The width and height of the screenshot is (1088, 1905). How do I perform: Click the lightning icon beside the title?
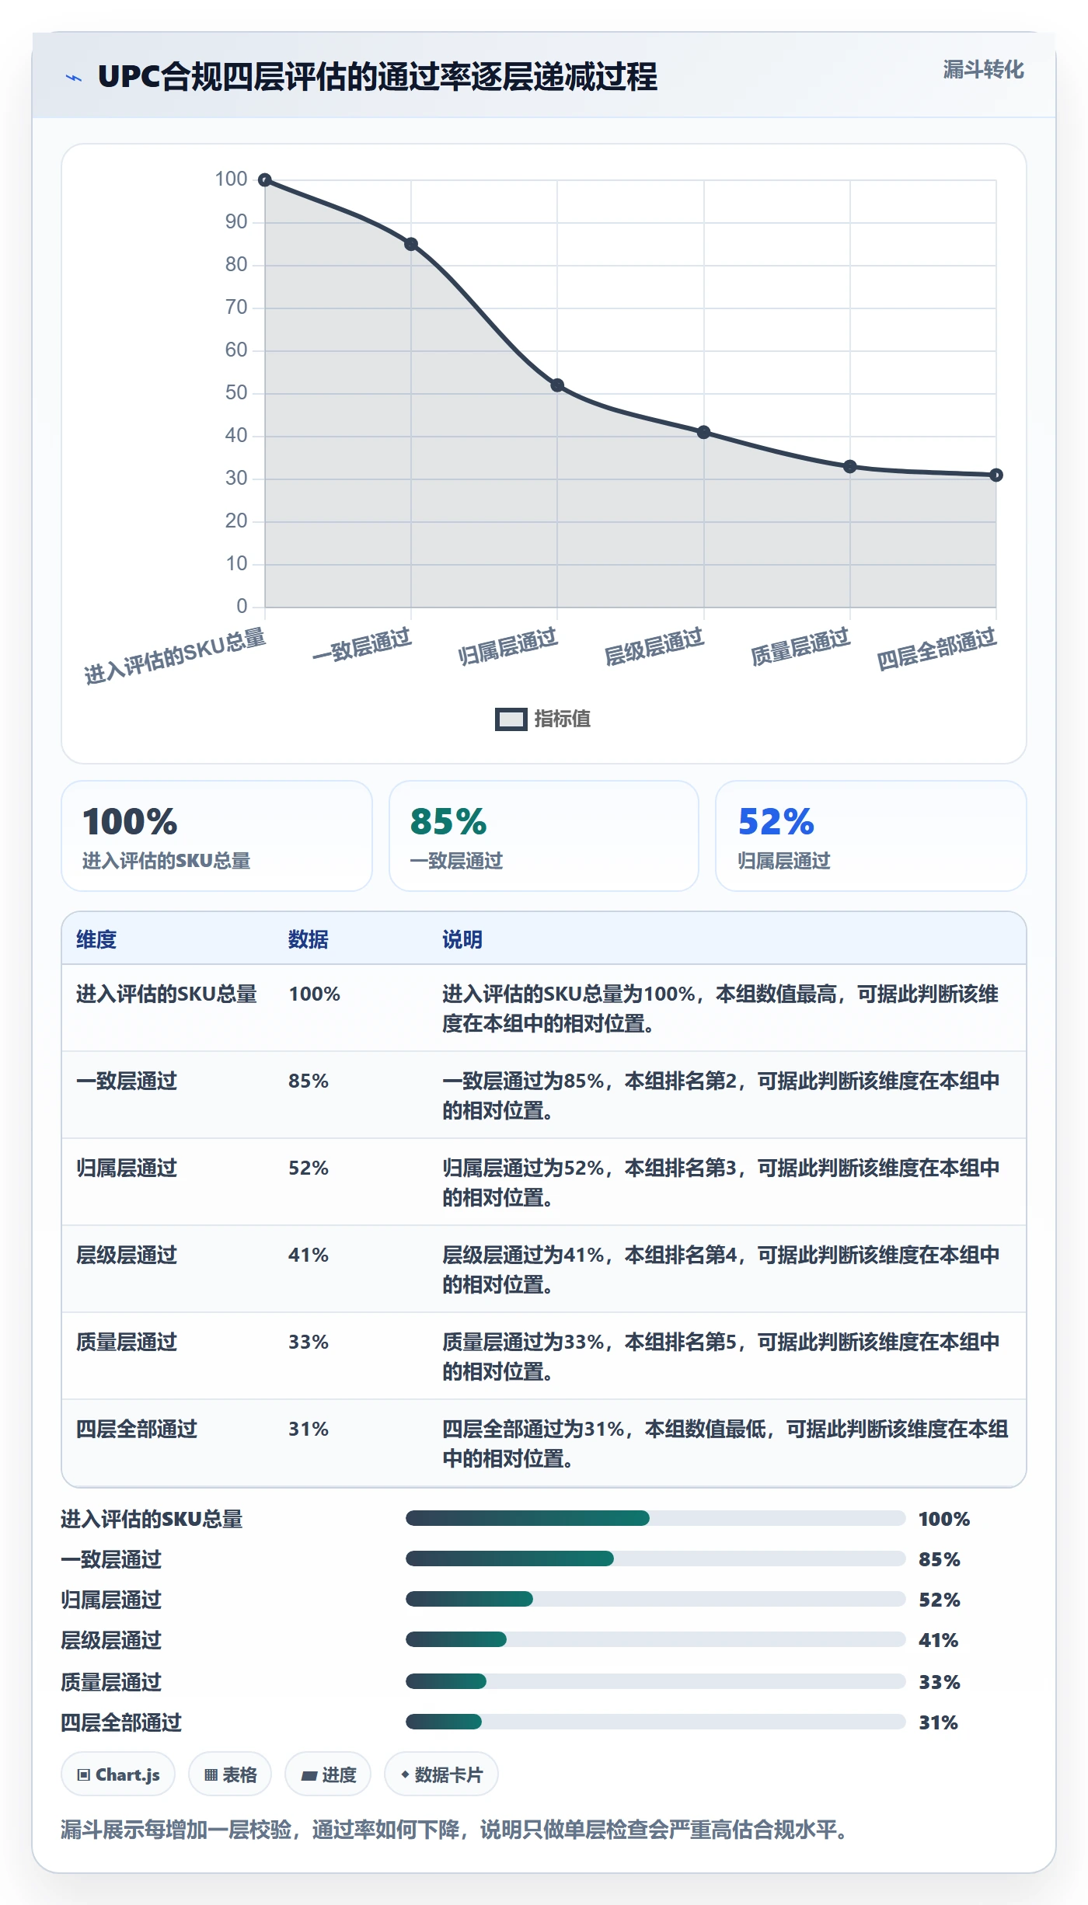pyautogui.click(x=74, y=78)
